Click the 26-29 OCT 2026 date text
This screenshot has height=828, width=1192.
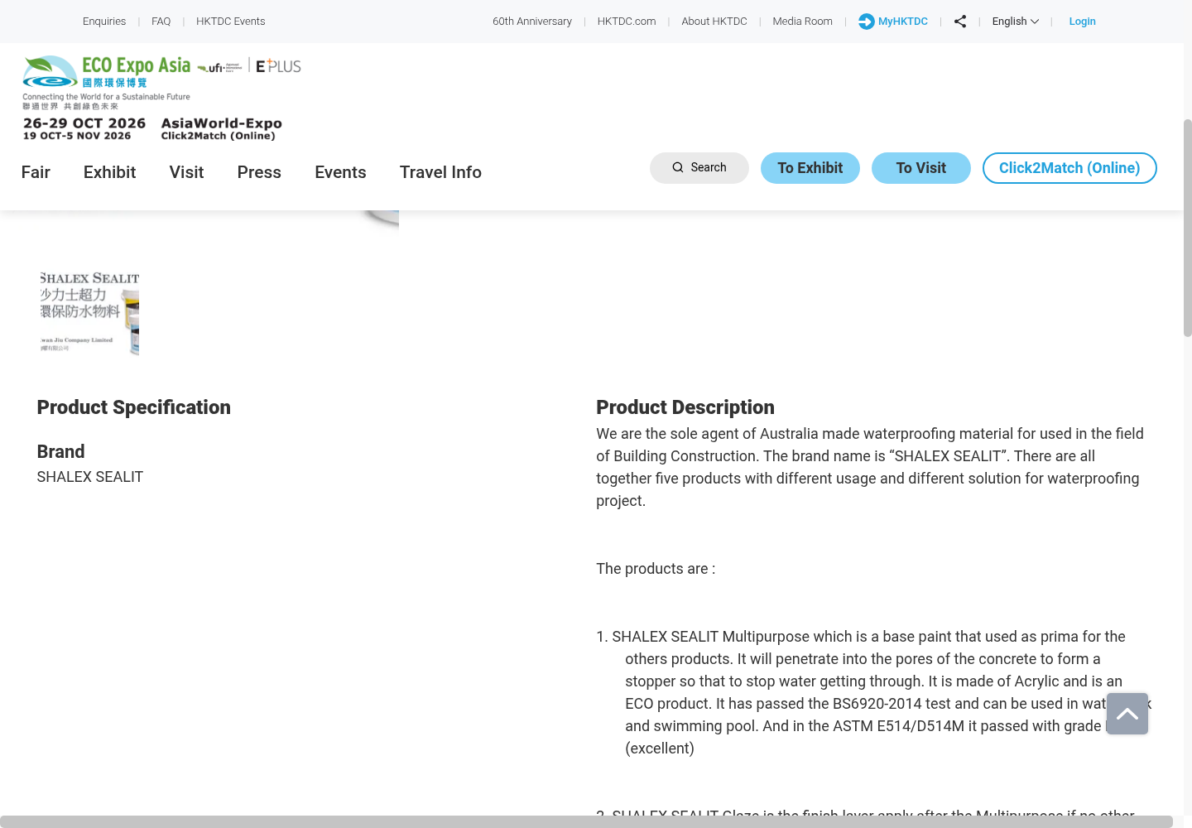[x=84, y=123]
